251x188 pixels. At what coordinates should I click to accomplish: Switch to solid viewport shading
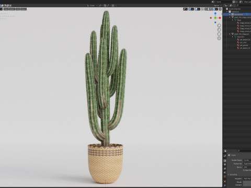point(209,9)
